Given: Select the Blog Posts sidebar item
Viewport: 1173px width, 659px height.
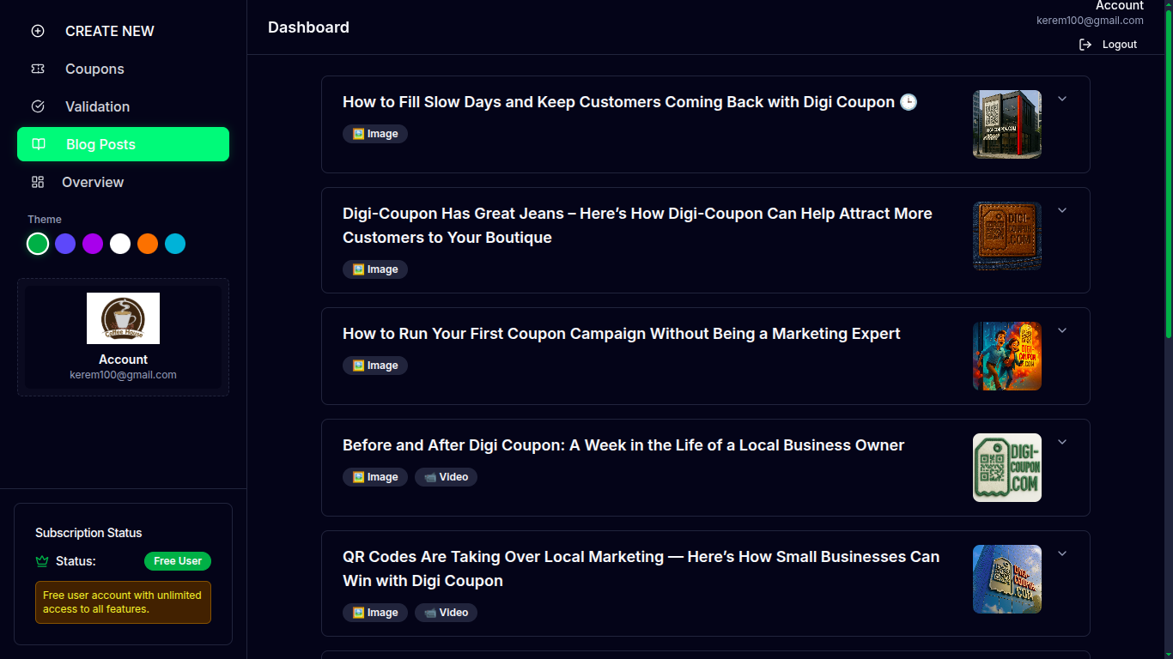Looking at the screenshot, I should coord(123,144).
